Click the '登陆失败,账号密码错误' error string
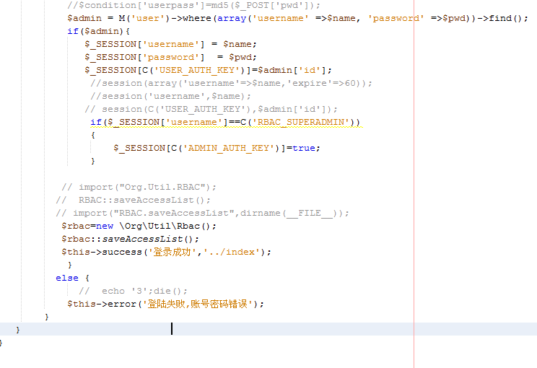Image resolution: width=537 pixels, height=368 pixels. (x=196, y=304)
